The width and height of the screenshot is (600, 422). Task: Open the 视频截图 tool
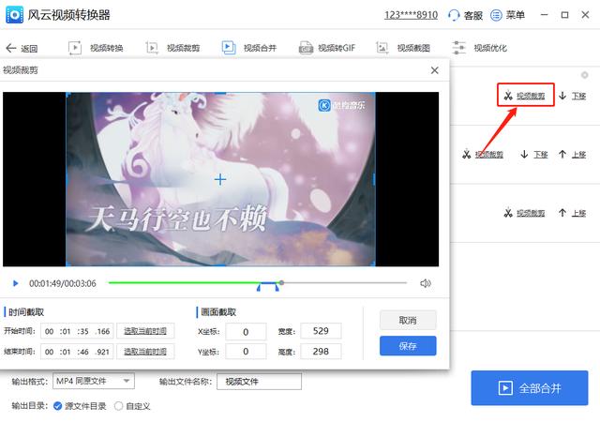pos(382,48)
